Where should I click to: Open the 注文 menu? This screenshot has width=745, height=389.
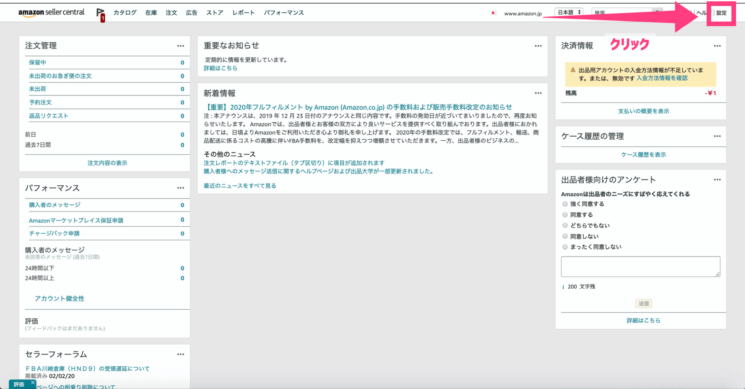coord(171,13)
